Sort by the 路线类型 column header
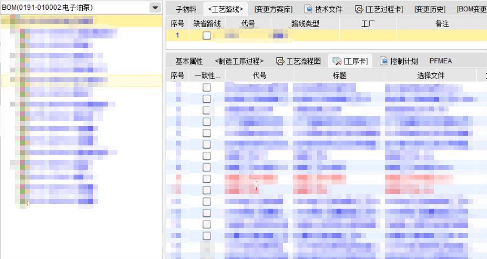Screen dimensions: 487x259 [x=305, y=24]
